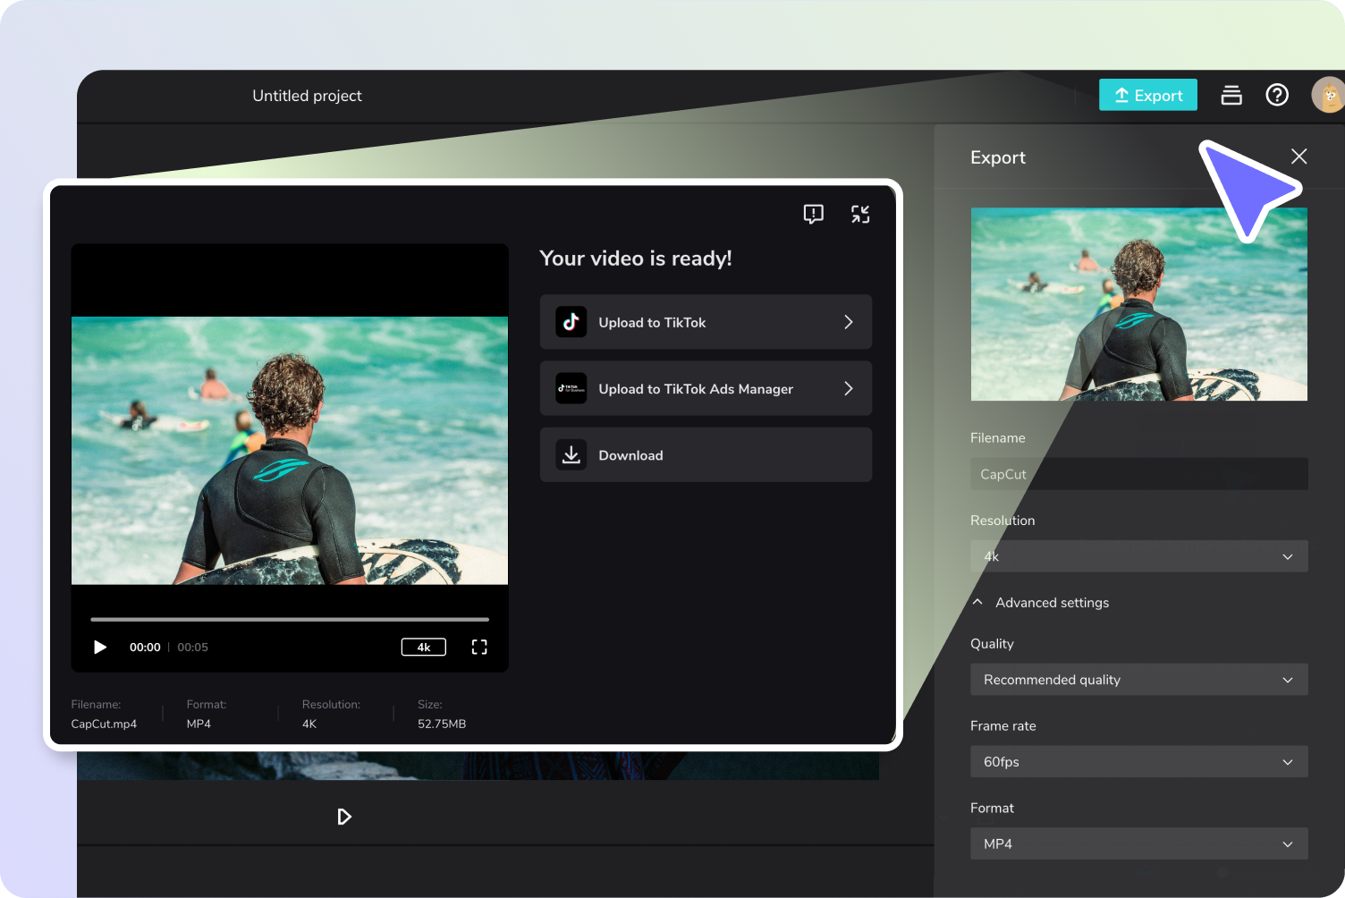Screen dimensions: 1345x898
Task: Click the Export button in top bar
Action: point(1147,95)
